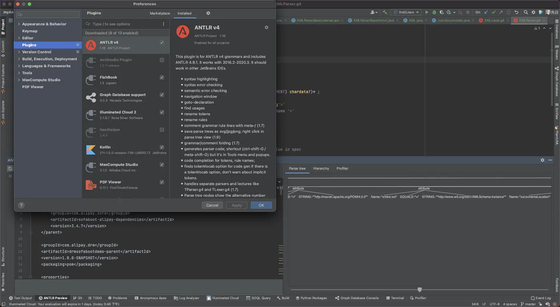The width and height of the screenshot is (560, 307).
Task: Click Git push arrow icon
Action: click(x=501, y=12)
